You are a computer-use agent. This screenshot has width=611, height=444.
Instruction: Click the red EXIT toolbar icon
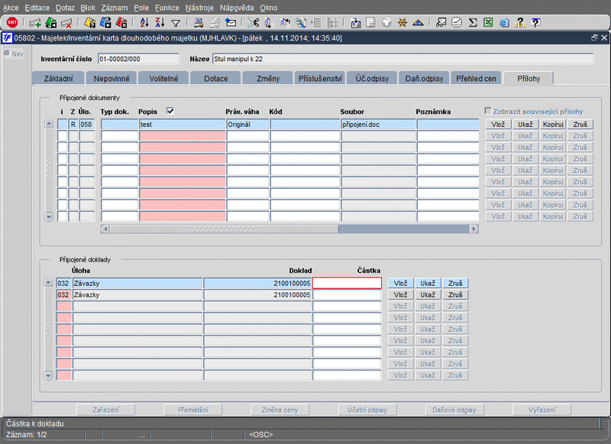pos(11,22)
